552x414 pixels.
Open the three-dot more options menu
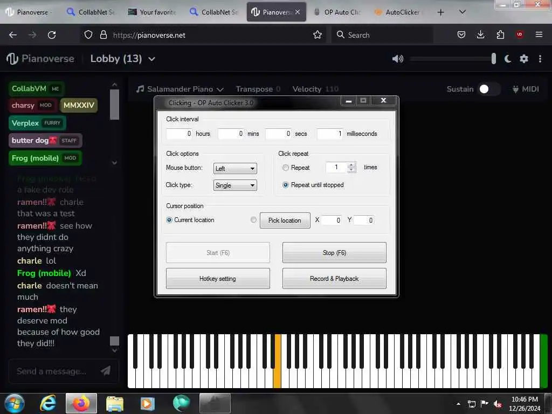(x=540, y=59)
